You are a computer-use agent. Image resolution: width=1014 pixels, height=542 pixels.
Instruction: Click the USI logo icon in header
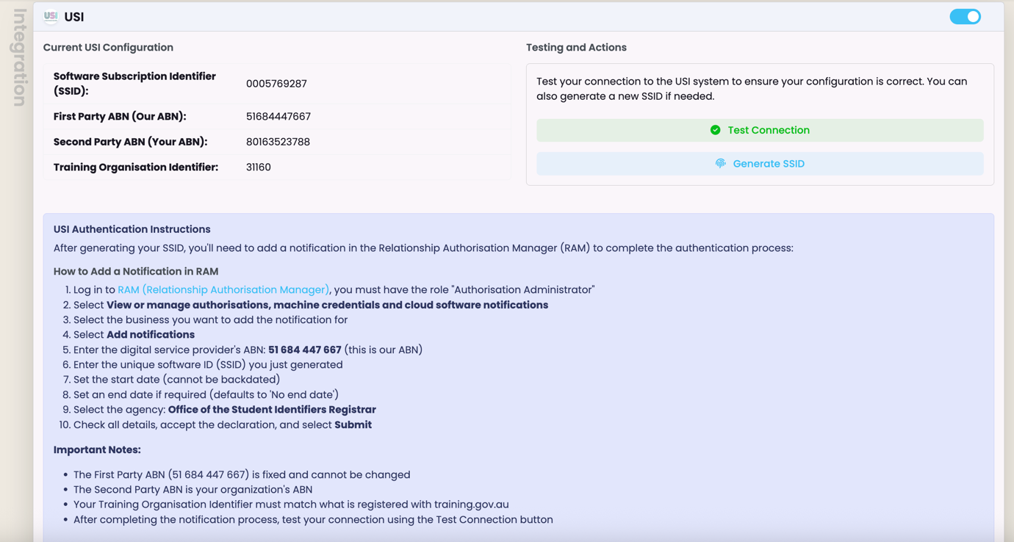pyautogui.click(x=51, y=16)
